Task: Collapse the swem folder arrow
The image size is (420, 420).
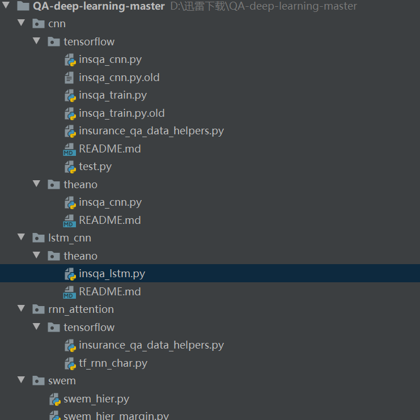Action: click(22, 381)
